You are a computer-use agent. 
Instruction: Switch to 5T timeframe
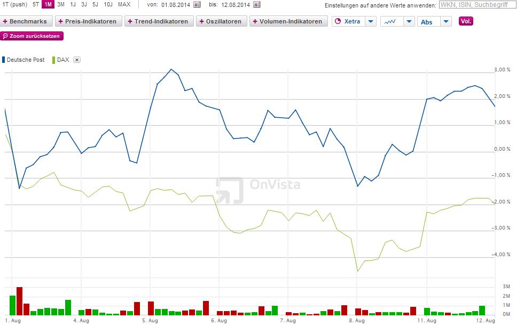pyautogui.click(x=36, y=4)
